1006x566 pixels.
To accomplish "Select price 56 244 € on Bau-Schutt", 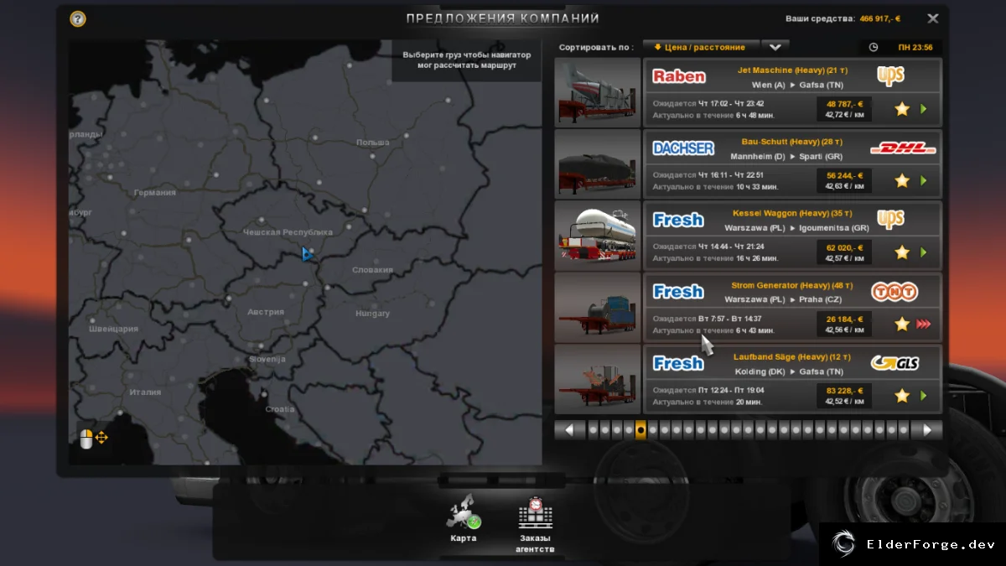I will [844, 175].
